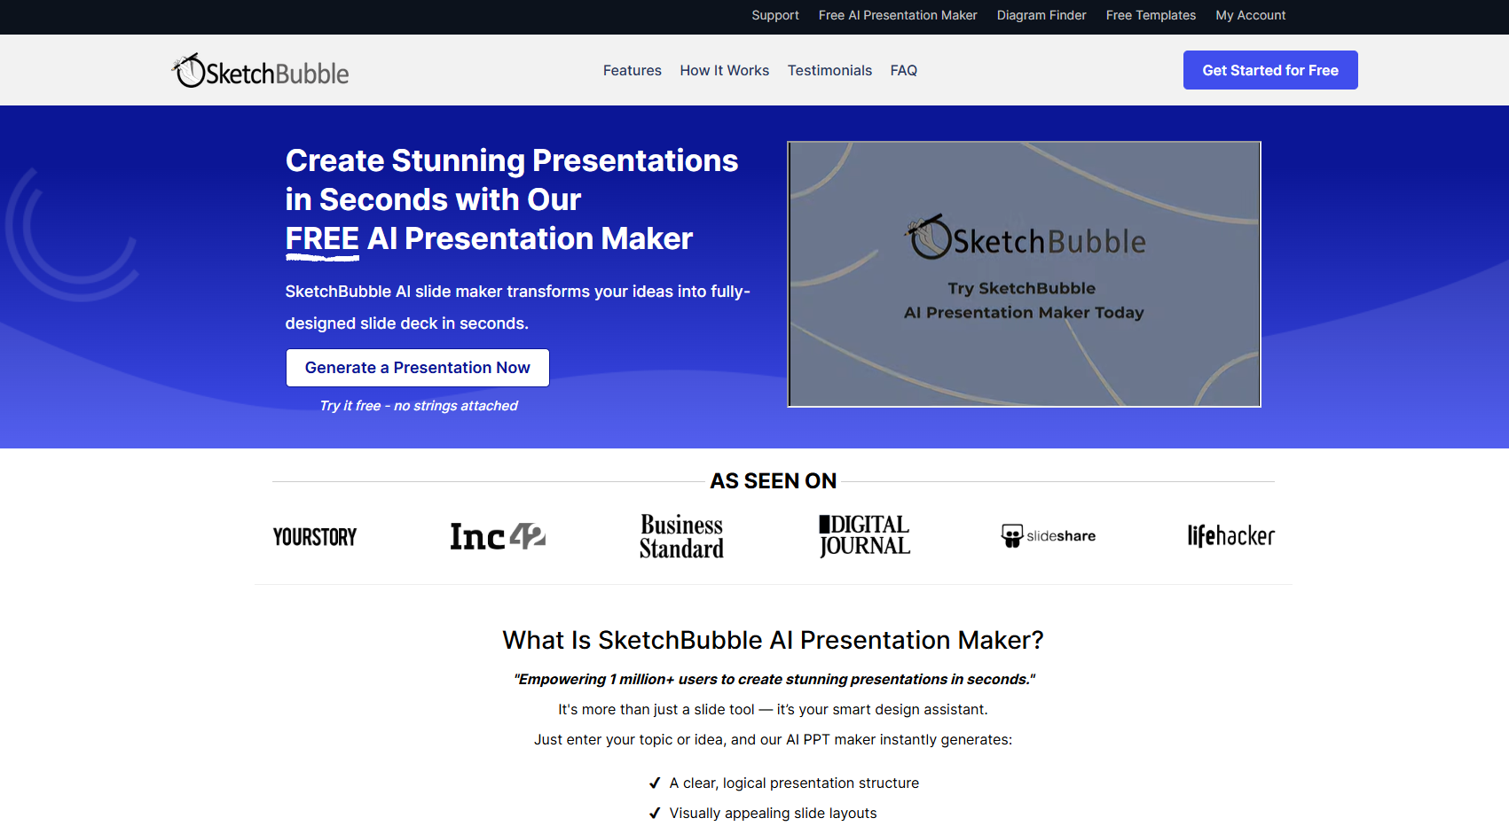The height and width of the screenshot is (826, 1509).
Task: Play the SketchBubble promo video thumbnail
Action: (x=1024, y=275)
